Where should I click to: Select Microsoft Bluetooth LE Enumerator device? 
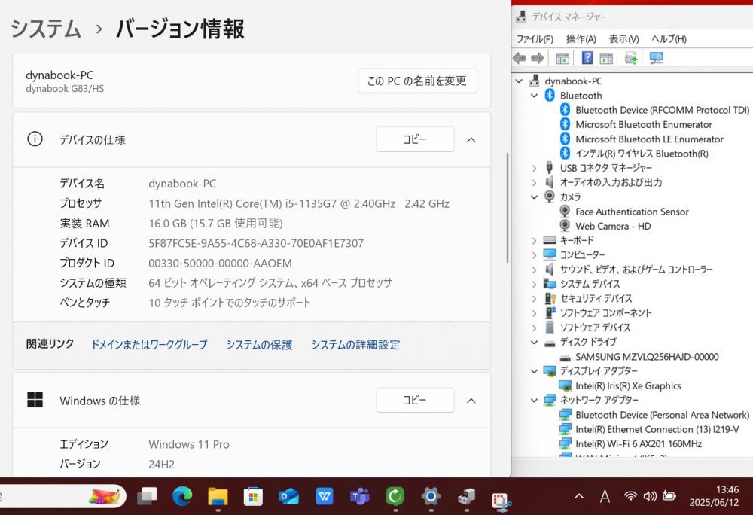(649, 139)
